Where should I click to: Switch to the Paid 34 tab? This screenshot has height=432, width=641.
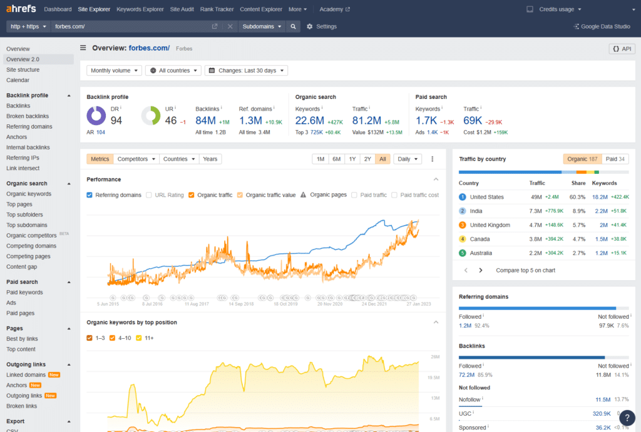617,159
